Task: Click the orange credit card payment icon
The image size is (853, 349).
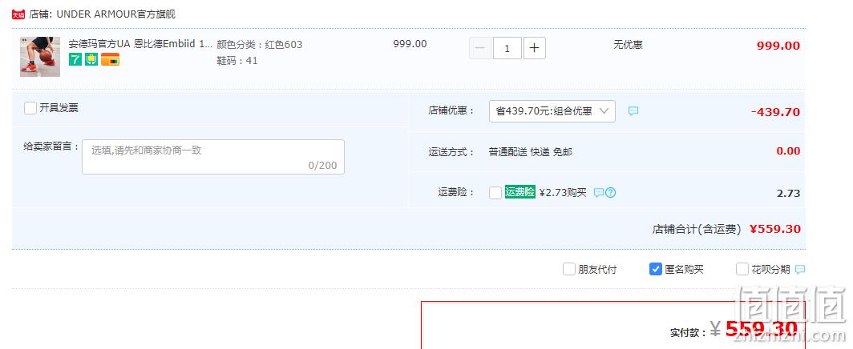Action: pyautogui.click(x=110, y=59)
